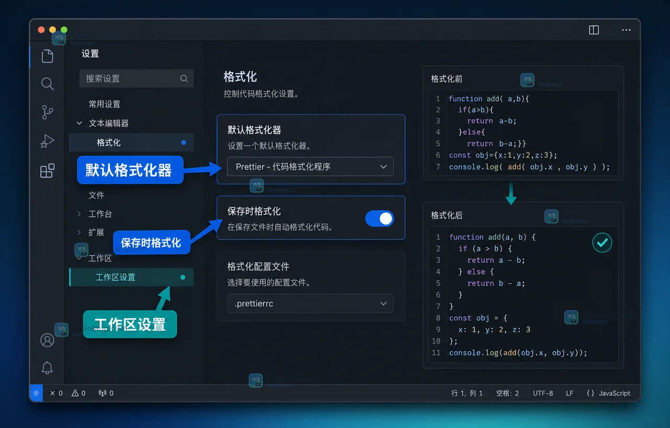Click the 设置 sidebar heading
Image resolution: width=670 pixels, height=428 pixels.
tap(90, 53)
